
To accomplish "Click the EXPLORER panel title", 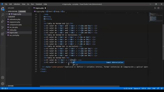I will point(11,8).
